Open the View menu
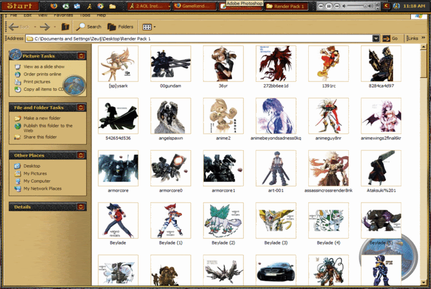Viewport: 431px width, 289px height. point(42,15)
